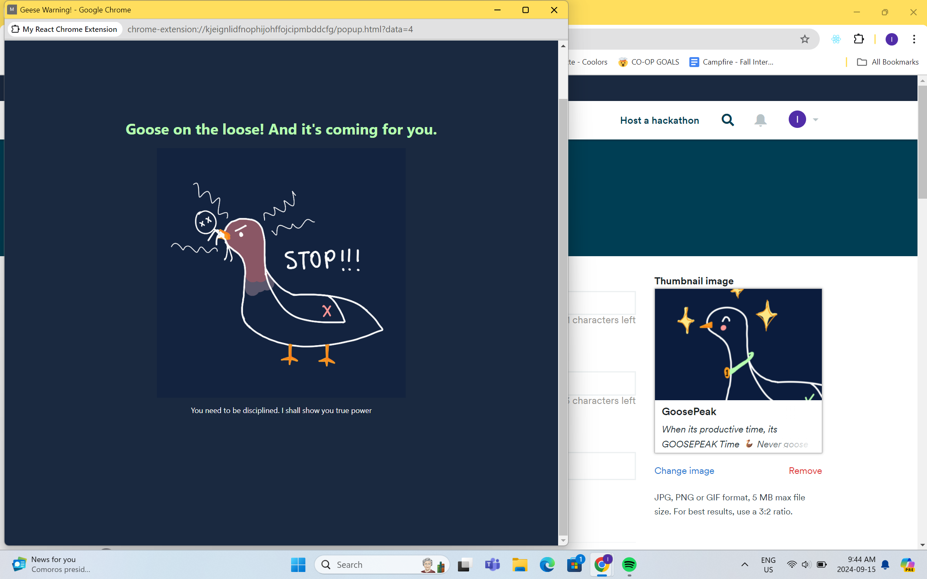
Task: Open the notifications bell on Devpost
Action: coord(760,120)
